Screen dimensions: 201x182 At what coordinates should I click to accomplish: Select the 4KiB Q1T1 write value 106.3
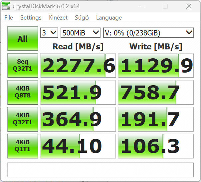point(156,146)
